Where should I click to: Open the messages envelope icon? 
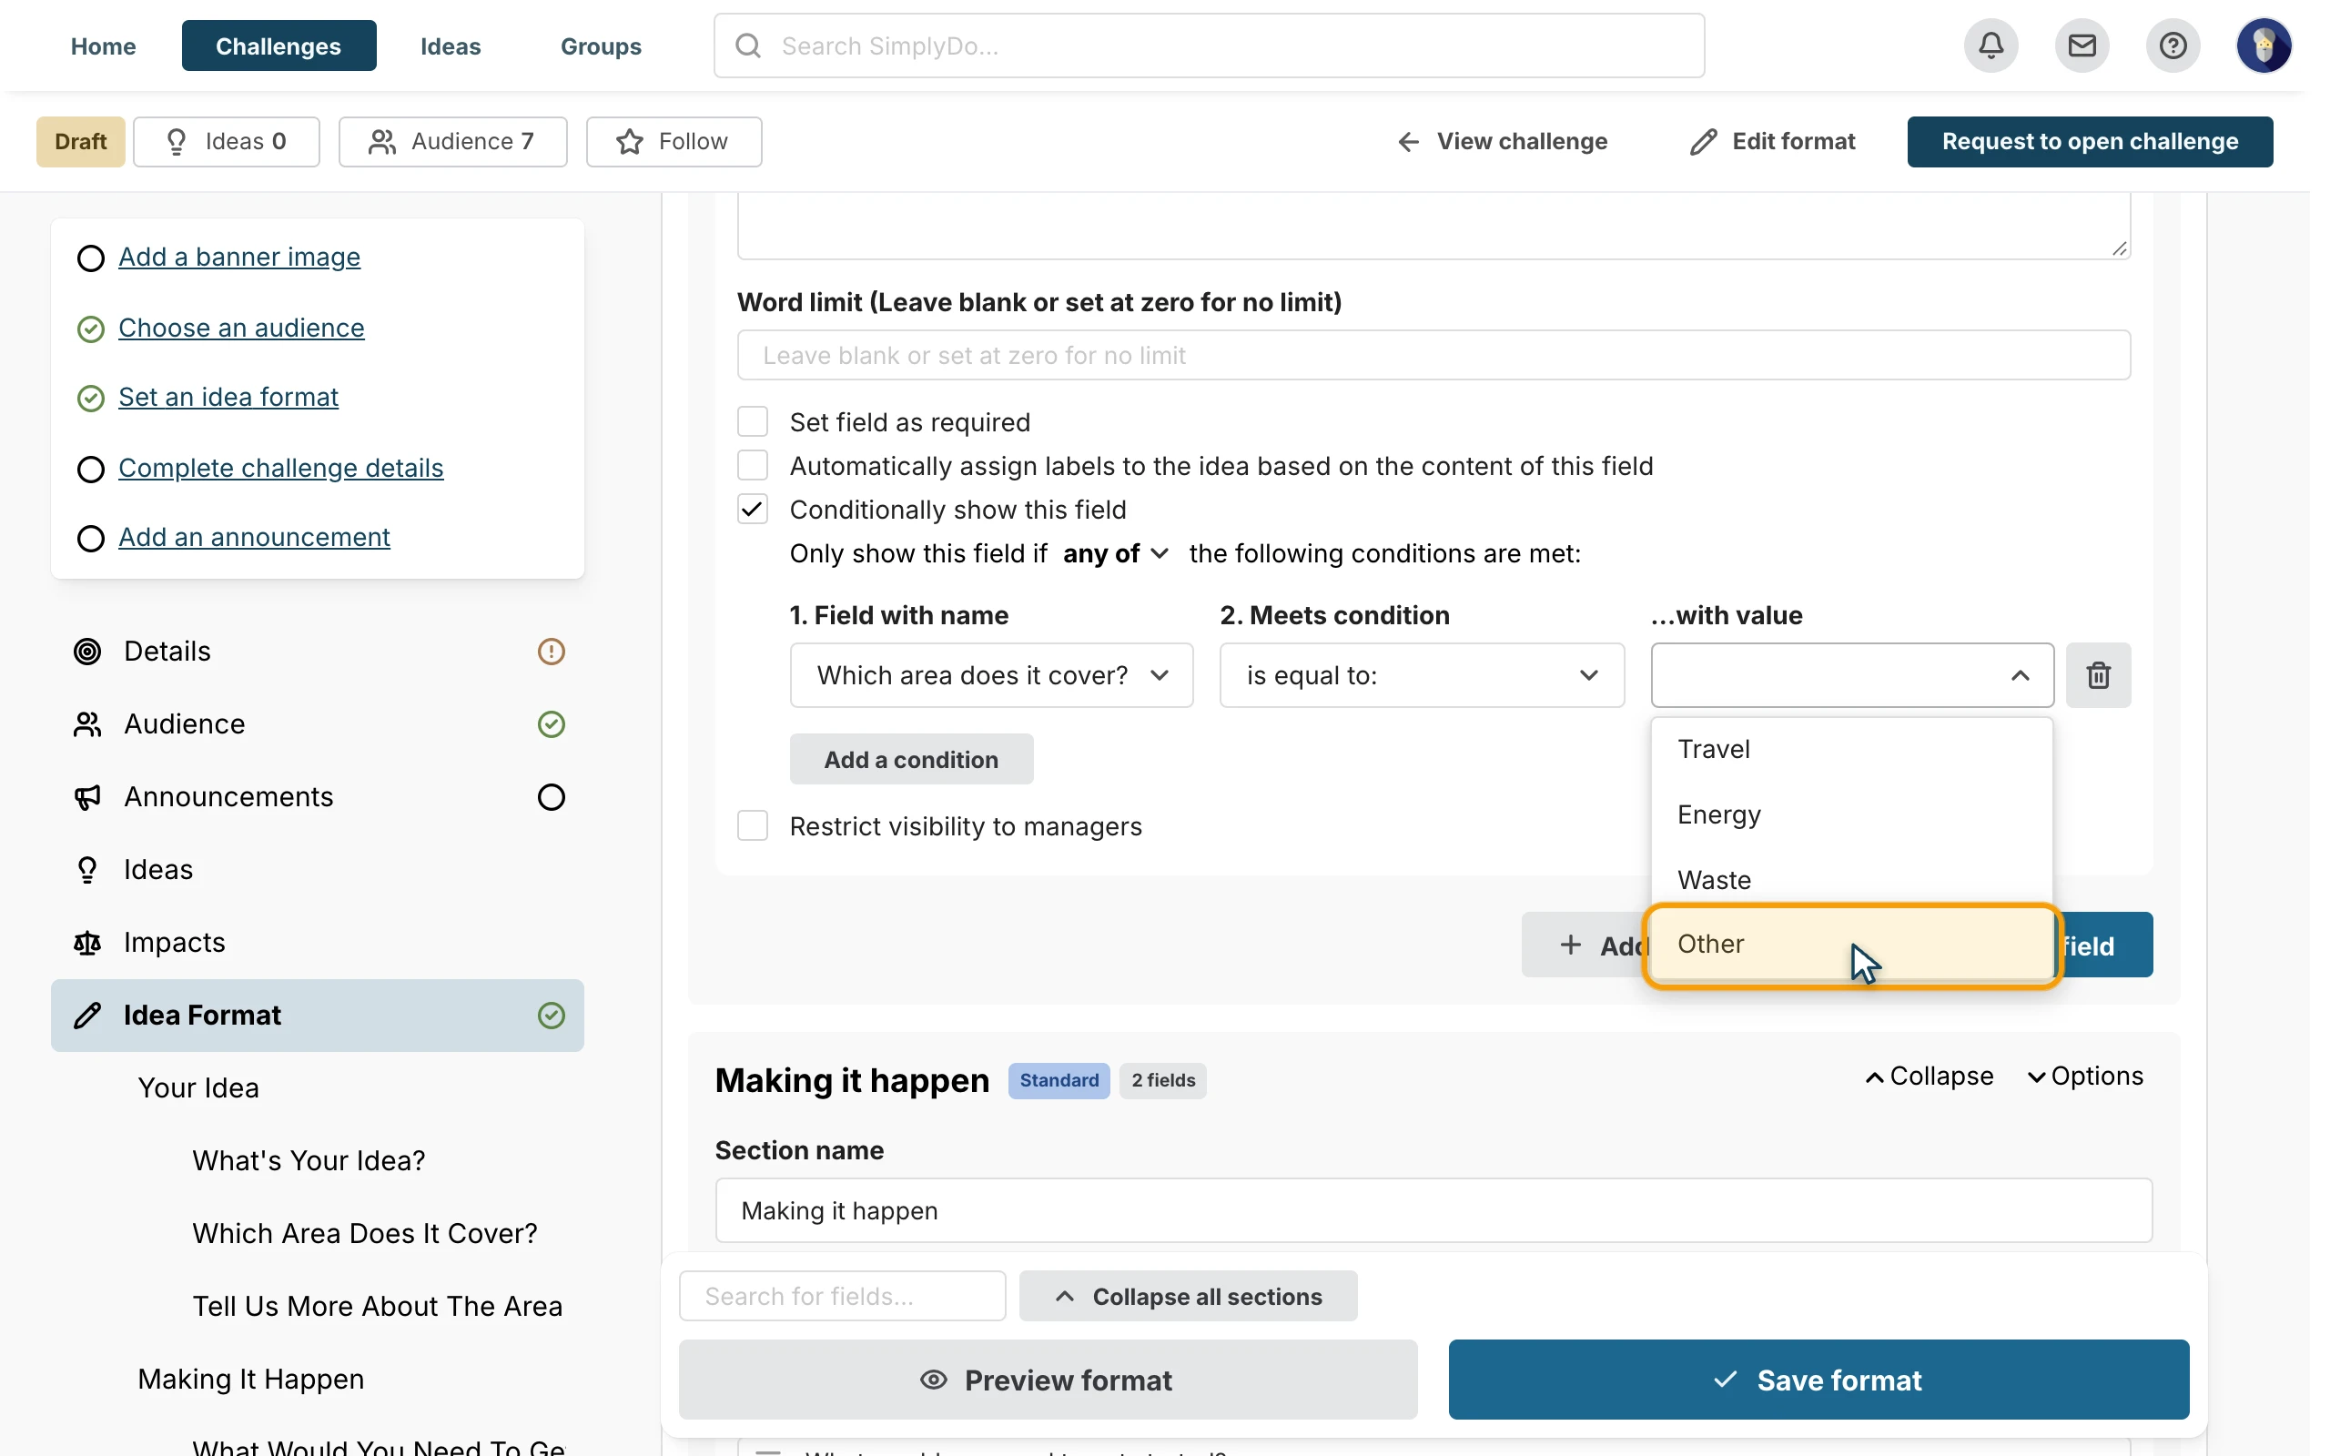point(2082,45)
